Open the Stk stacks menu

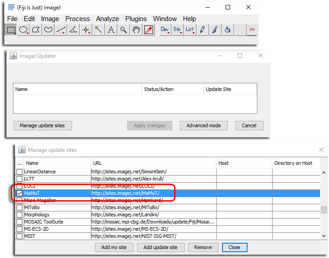178,30
